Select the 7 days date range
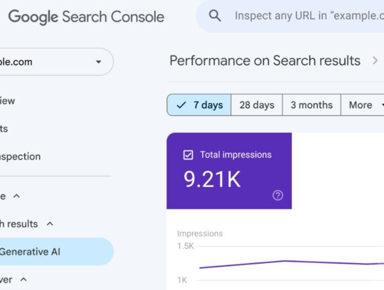Viewport: 384px width, 290px height. tap(199, 105)
